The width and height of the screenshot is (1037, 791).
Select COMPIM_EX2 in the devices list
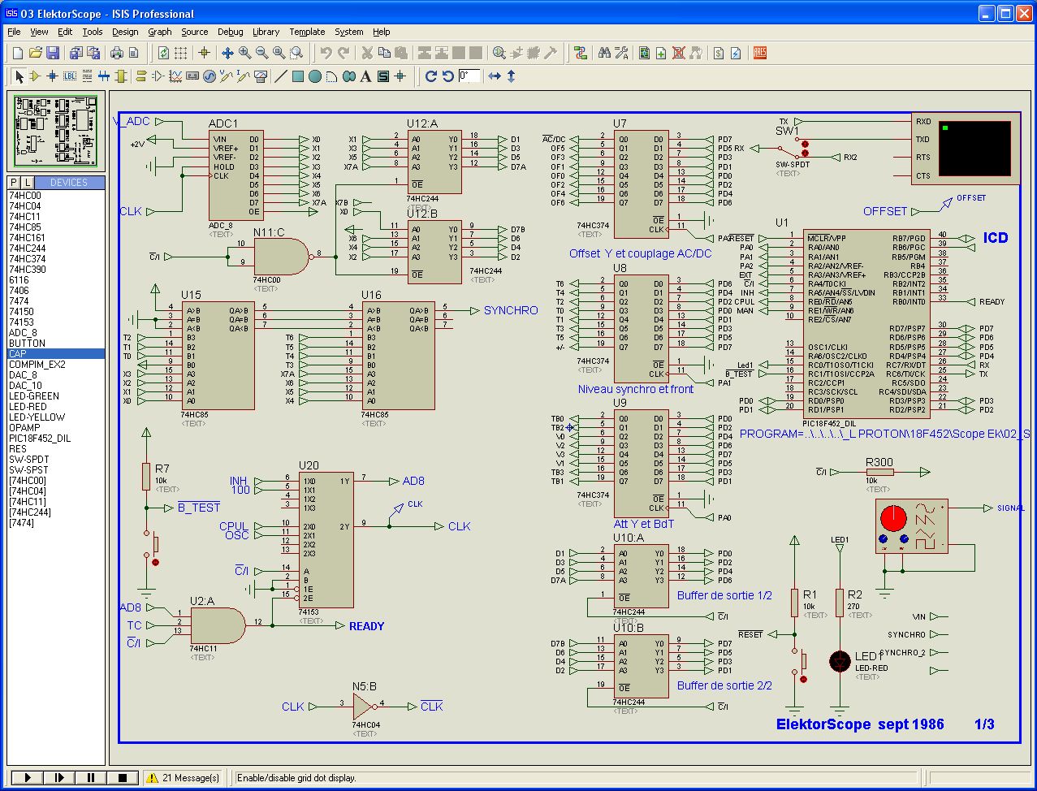[37, 365]
